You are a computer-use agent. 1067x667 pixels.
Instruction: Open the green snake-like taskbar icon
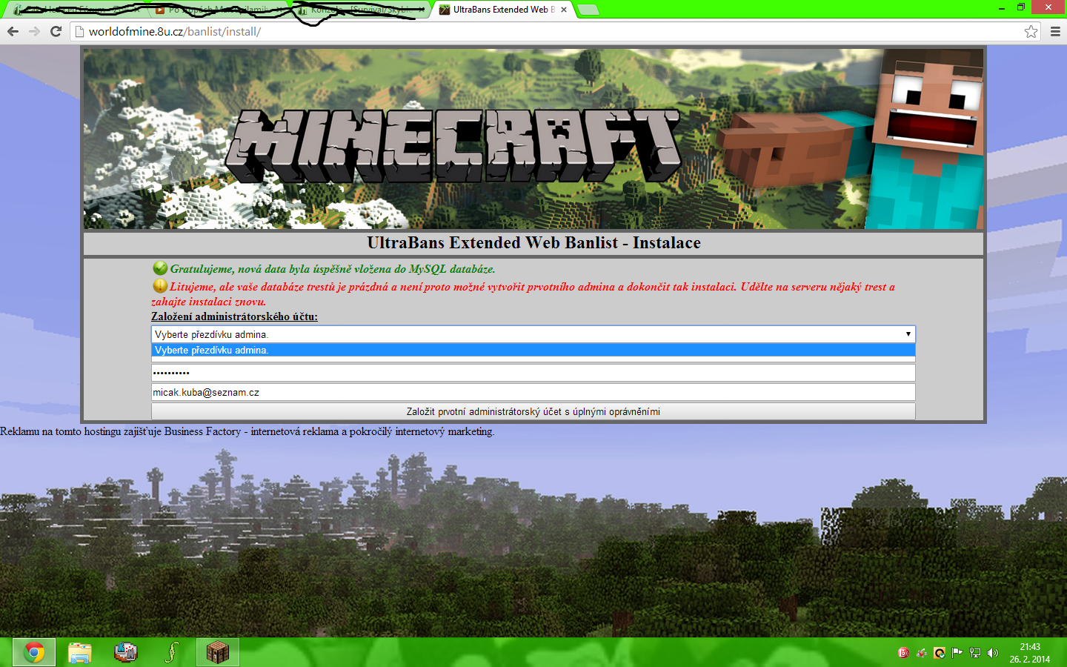(x=171, y=652)
